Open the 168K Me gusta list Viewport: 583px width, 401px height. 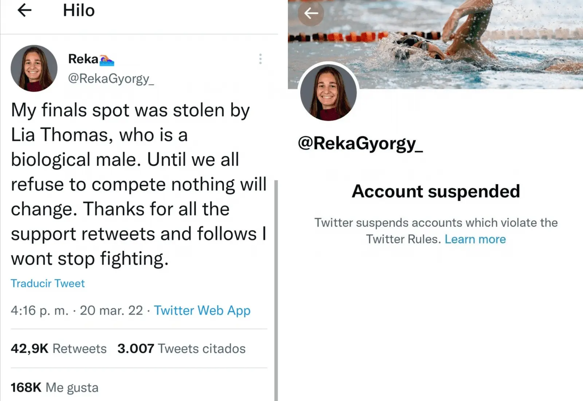[x=55, y=387]
